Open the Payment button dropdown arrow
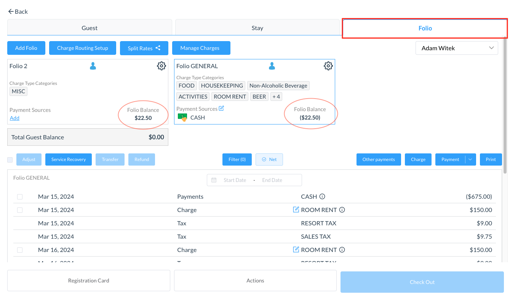The width and height of the screenshot is (510, 295). tap(470, 159)
